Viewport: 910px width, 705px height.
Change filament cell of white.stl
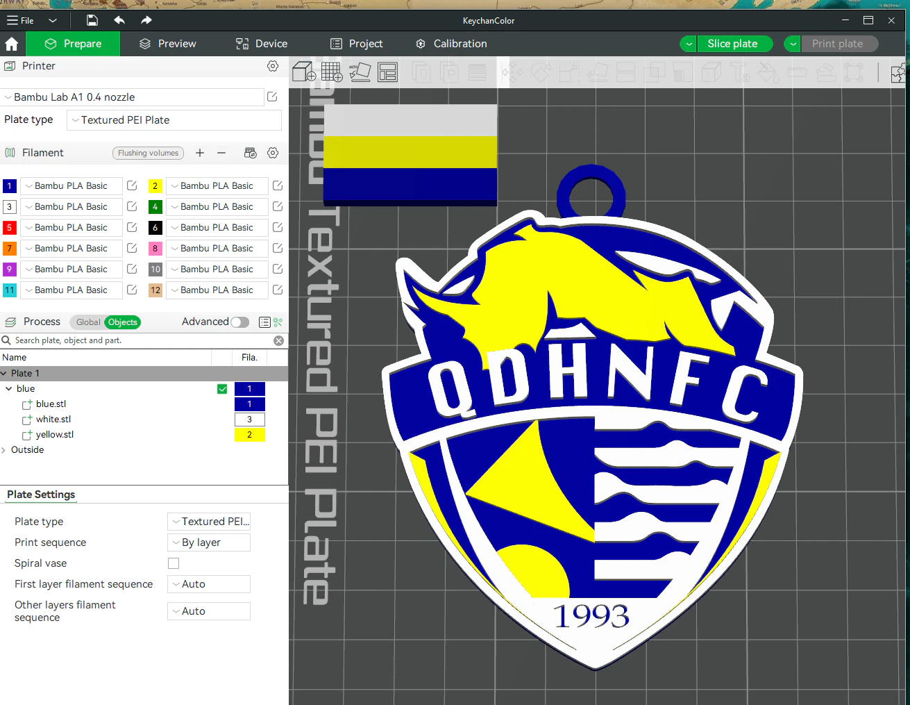250,420
